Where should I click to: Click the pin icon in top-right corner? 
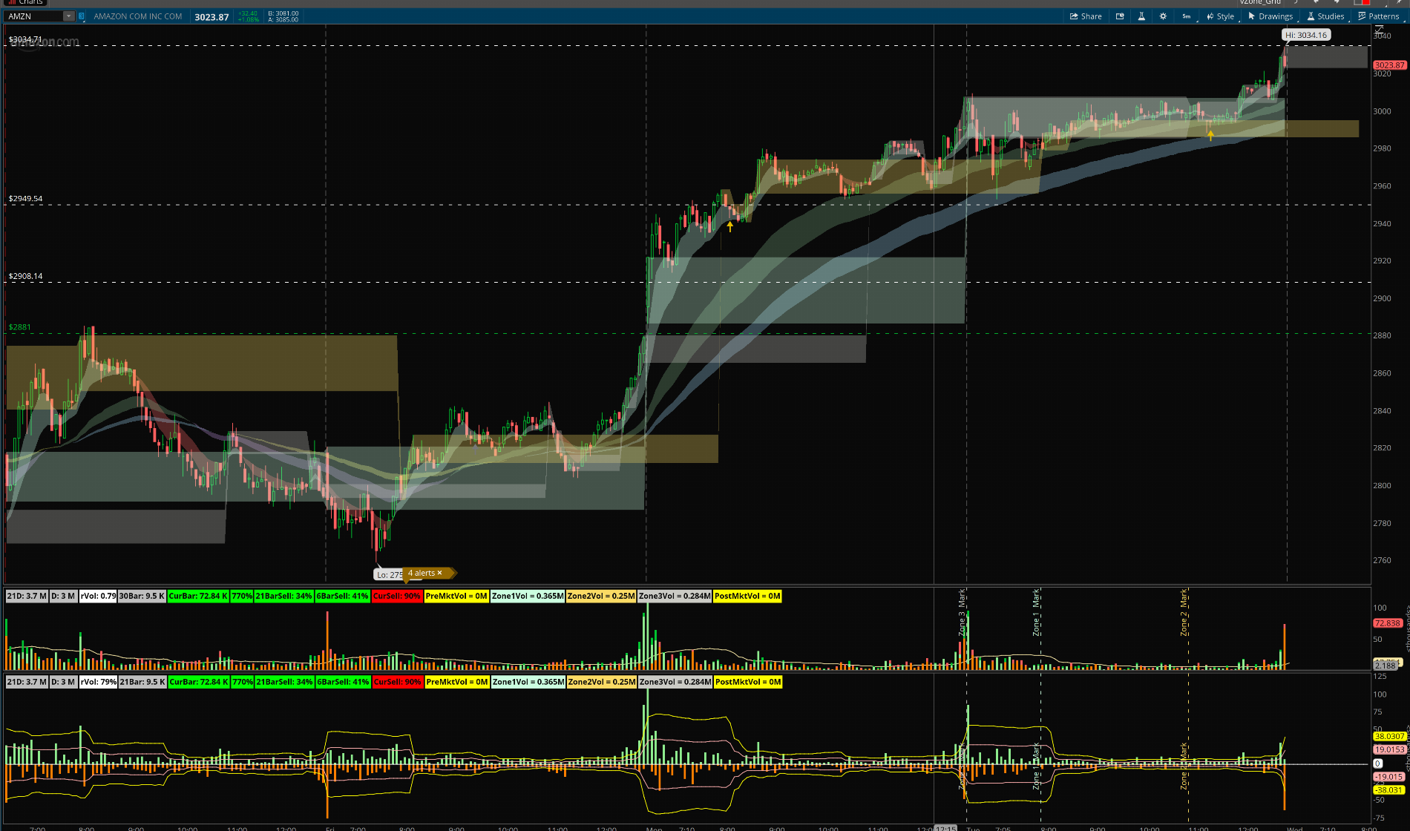click(1400, 2)
